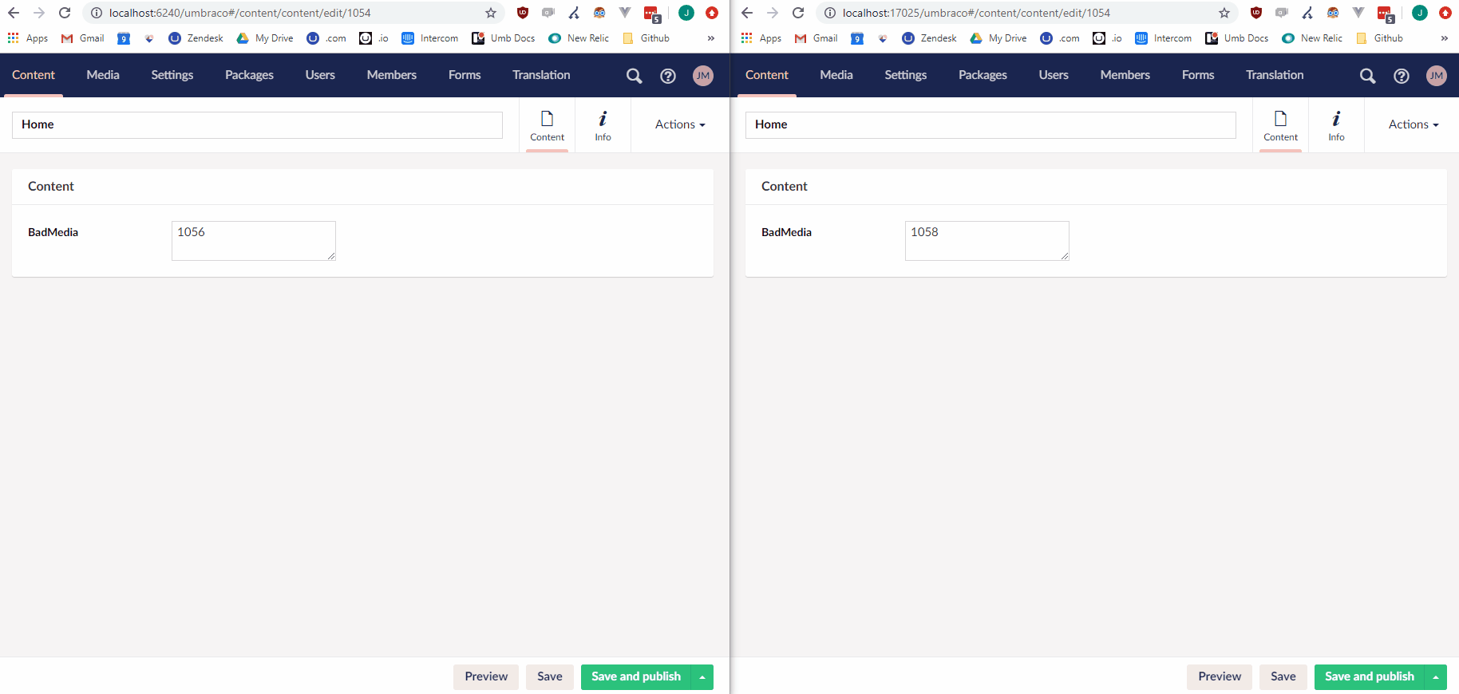This screenshot has height=694, width=1459.
Task: Focus Home name field in left window
Action: [257, 125]
